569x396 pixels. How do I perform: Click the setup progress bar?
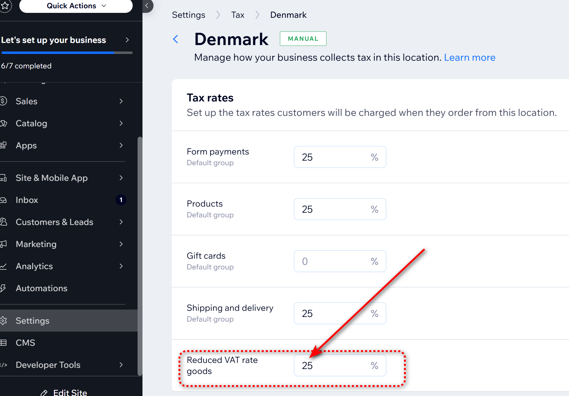67,53
